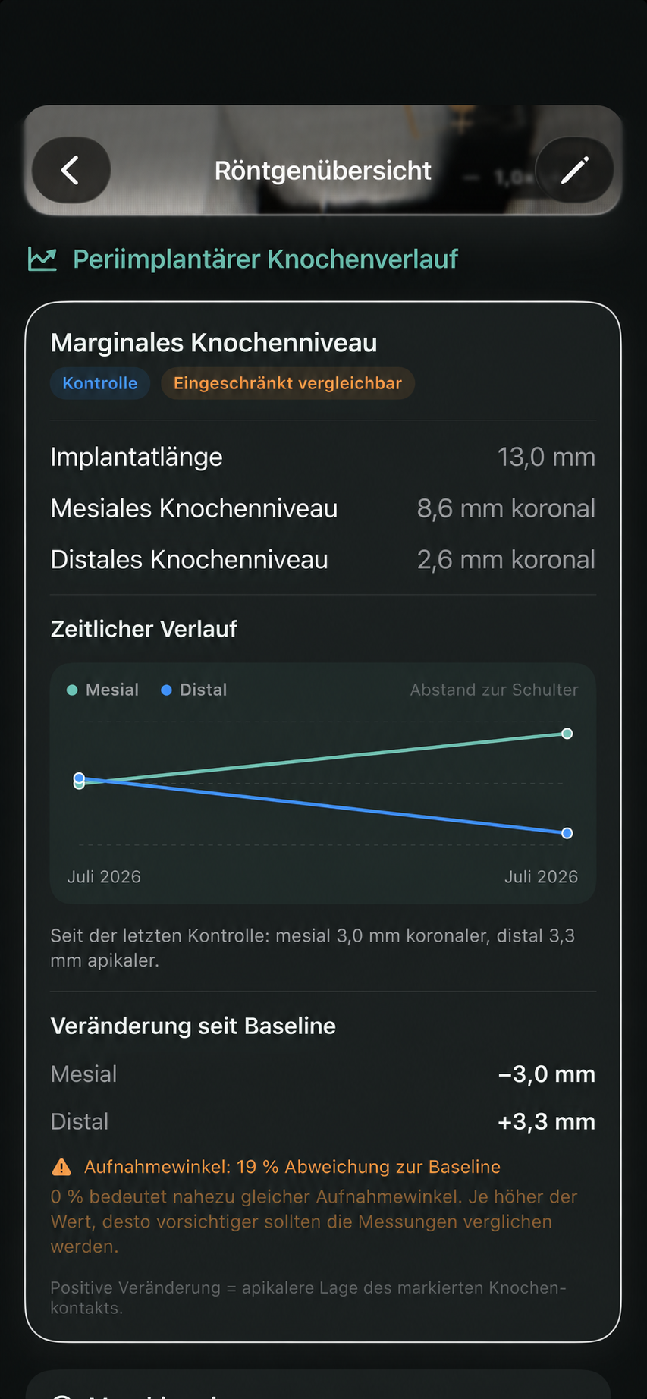The width and height of the screenshot is (647, 1399).
Task: Tap the Eingeschränkt vergleichbar badge
Action: pos(287,383)
